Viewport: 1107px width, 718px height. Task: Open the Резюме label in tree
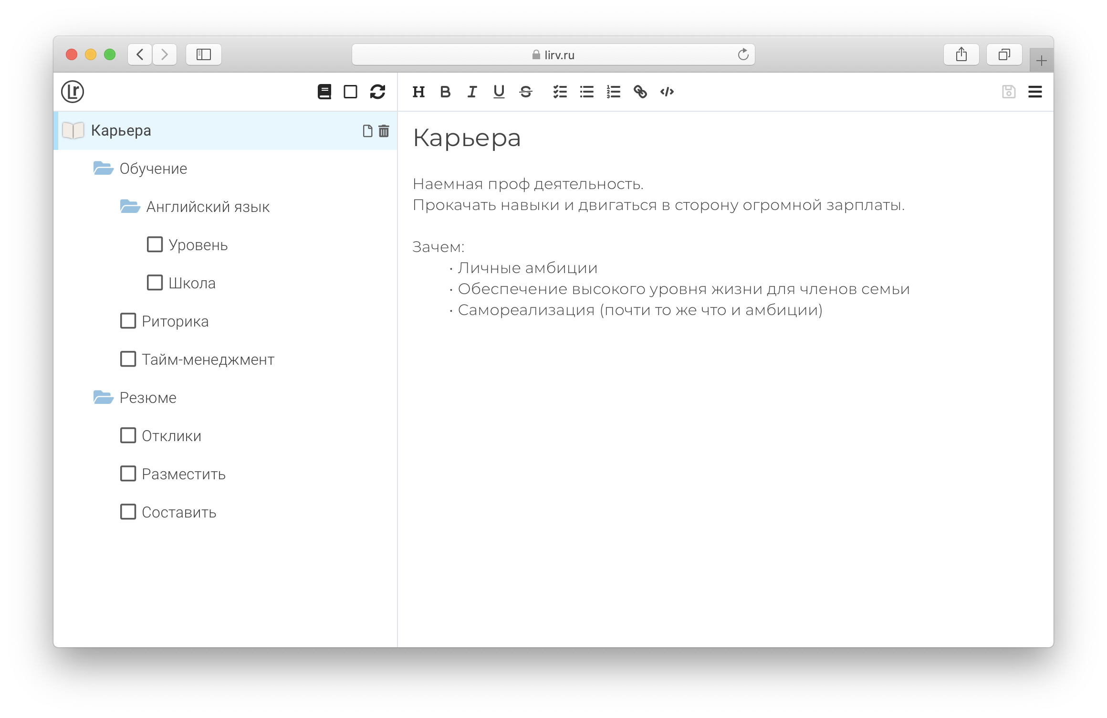click(148, 398)
